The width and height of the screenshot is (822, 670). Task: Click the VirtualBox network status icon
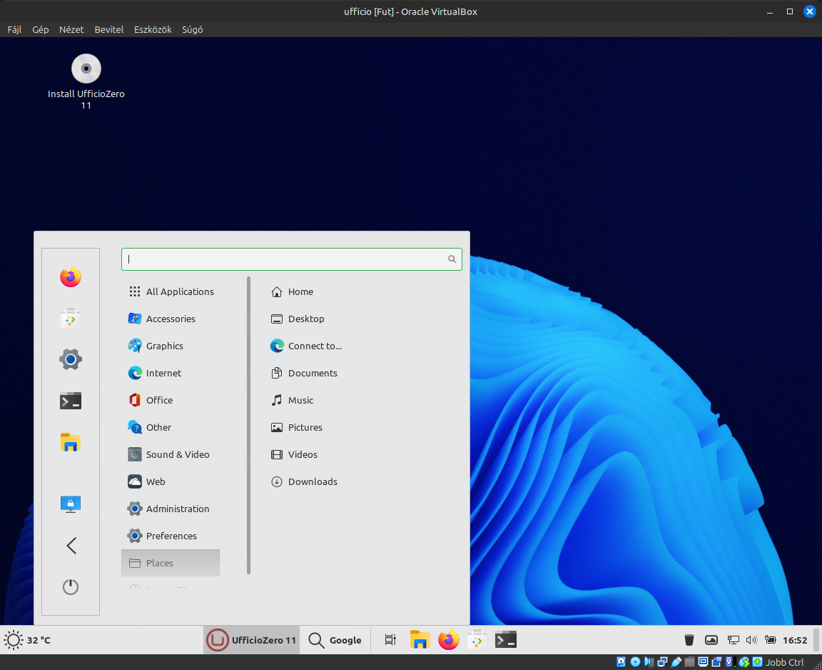click(x=663, y=662)
